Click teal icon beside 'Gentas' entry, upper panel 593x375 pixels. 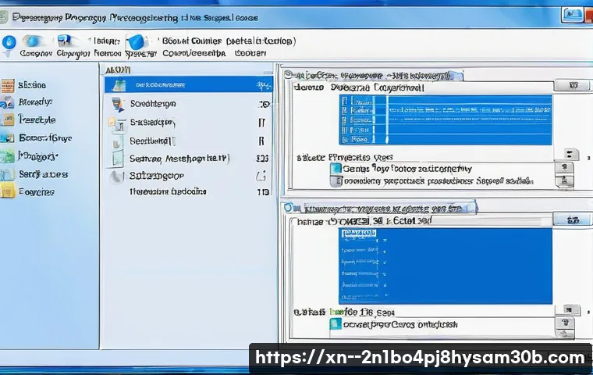[x=336, y=168]
